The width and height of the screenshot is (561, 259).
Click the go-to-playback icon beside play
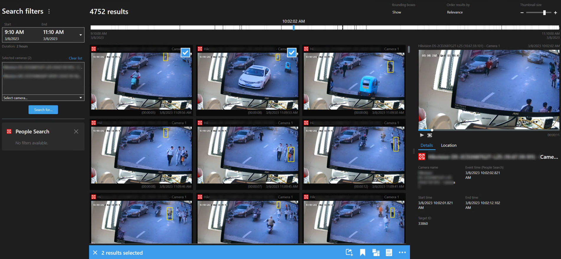[430, 135]
